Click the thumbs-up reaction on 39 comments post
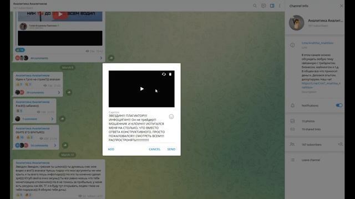Viewport: 355px width, 199px height. (x=19, y=85)
